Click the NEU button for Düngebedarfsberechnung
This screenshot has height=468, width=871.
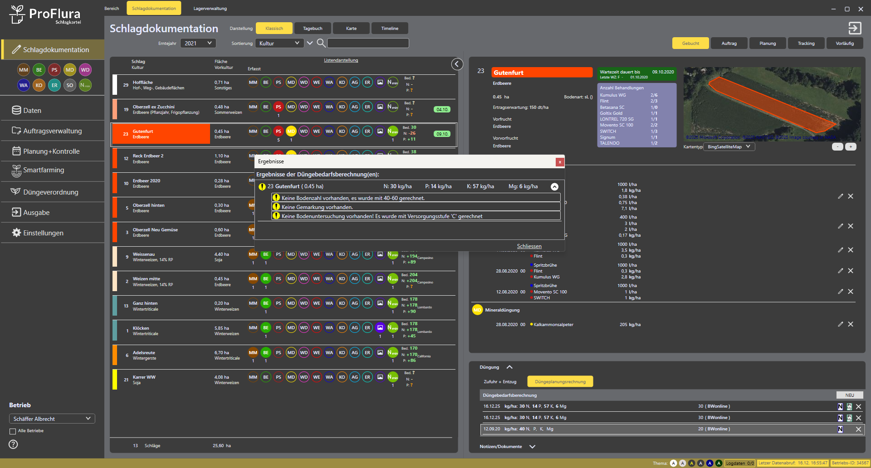849,395
